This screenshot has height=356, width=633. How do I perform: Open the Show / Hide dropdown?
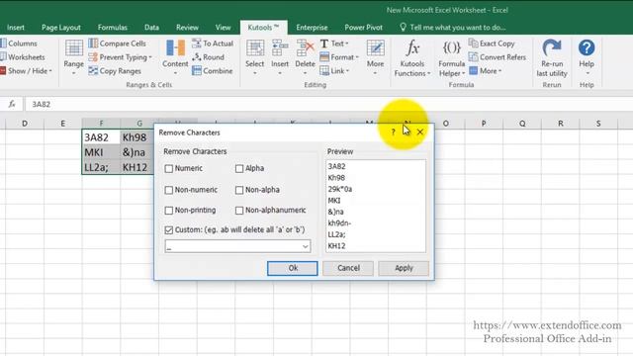[26, 71]
